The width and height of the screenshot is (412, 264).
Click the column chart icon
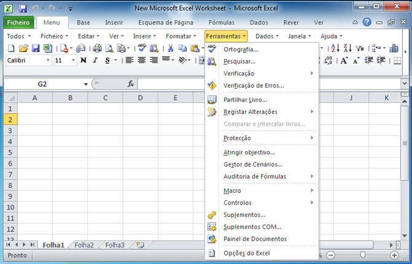[x=394, y=48]
